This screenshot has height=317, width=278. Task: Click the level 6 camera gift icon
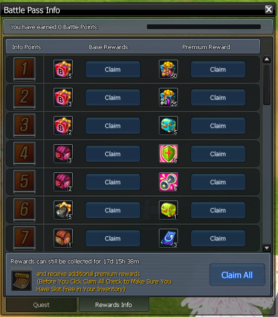click(63, 210)
